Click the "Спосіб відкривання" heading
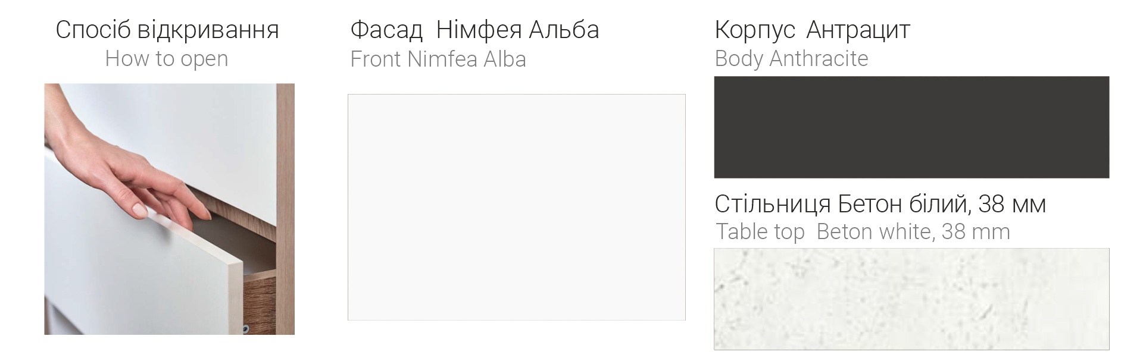 pyautogui.click(x=167, y=30)
